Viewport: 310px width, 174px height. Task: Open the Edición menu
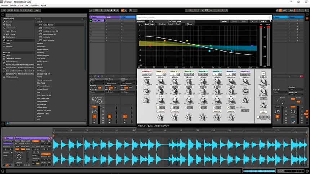tap(13, 5)
